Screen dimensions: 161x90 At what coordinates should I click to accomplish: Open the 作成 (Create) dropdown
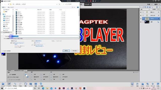(x=150, y=4)
